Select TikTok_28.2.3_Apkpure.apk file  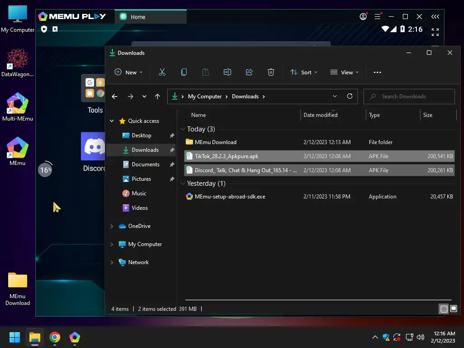pyautogui.click(x=319, y=156)
